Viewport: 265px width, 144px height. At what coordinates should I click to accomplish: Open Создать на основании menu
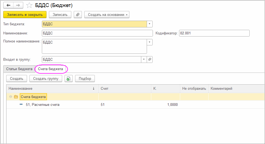(107, 15)
